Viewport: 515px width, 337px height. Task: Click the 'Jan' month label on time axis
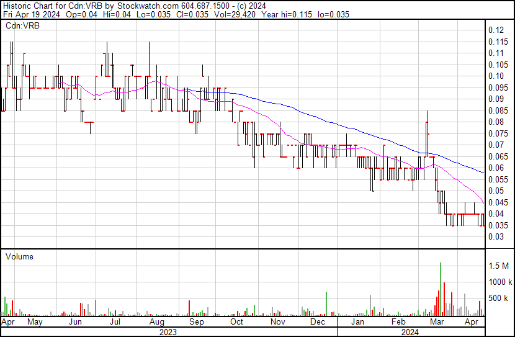coord(357,321)
